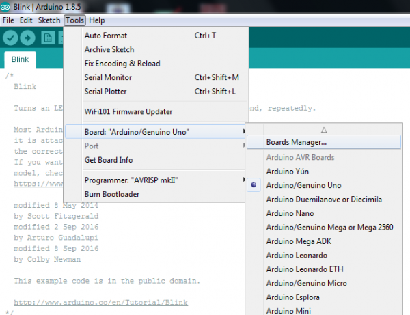
Task: Select Fix Encoding & Reload
Action: click(155, 64)
